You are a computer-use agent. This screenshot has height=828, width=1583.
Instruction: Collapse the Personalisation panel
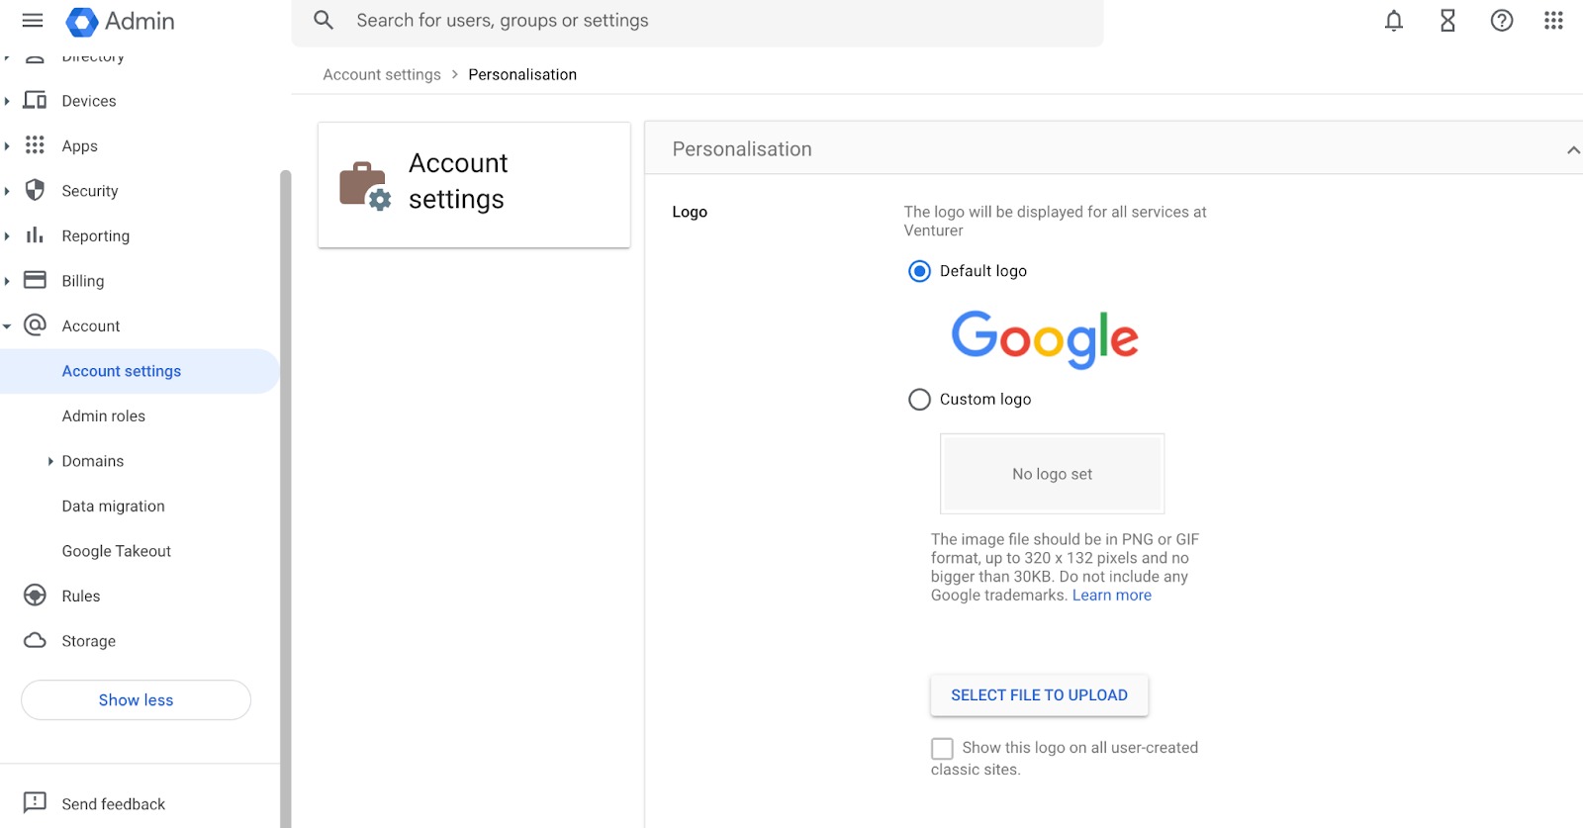coord(1572,148)
